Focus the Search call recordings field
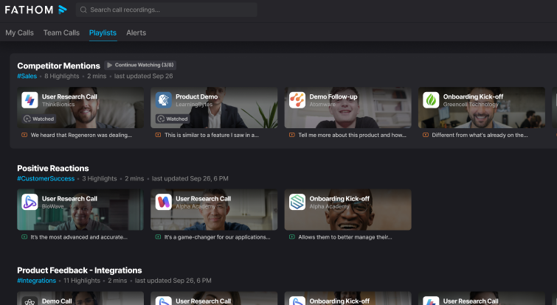This screenshot has width=557, height=305. tap(166, 10)
